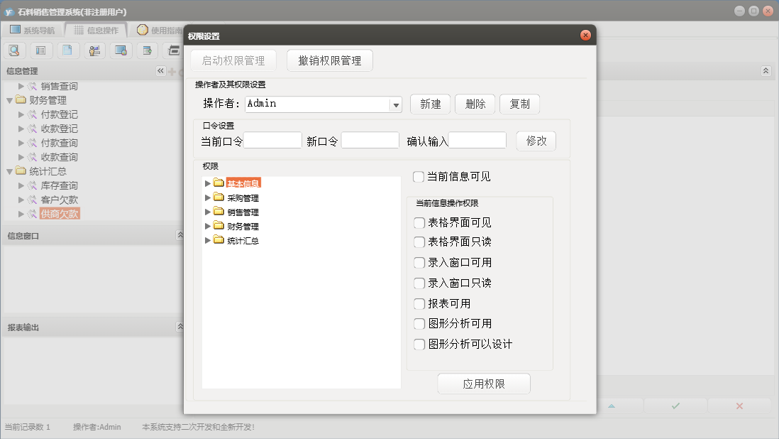Click the 操作者:Admin status bar text

tap(97, 427)
